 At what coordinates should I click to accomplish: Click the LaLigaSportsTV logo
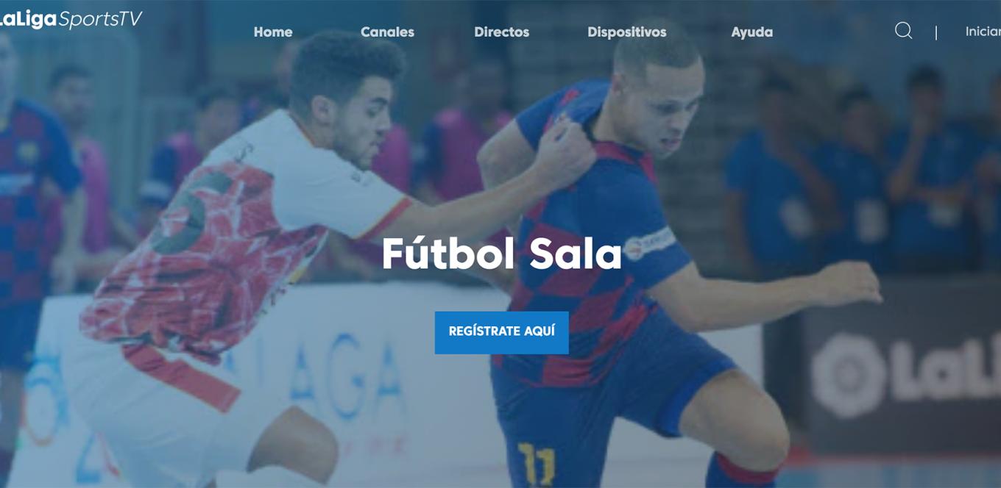coord(71,19)
